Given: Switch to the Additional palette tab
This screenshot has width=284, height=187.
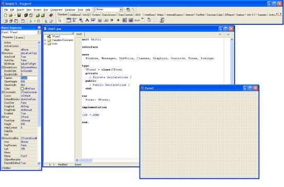Looking at the screenshot, I should [x=75, y=15].
